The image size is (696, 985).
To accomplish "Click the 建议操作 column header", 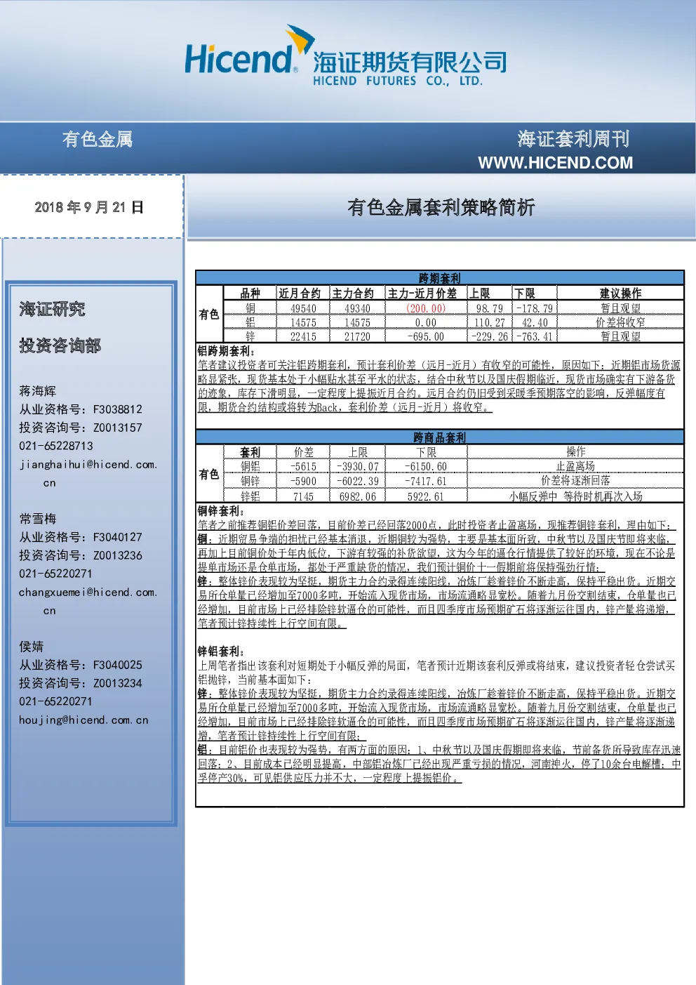I will (620, 293).
